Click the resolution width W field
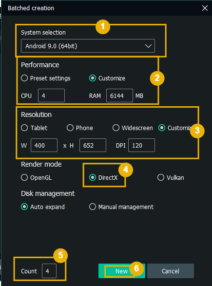Viewport: 212px width, 286px height. pyautogui.click(x=44, y=145)
